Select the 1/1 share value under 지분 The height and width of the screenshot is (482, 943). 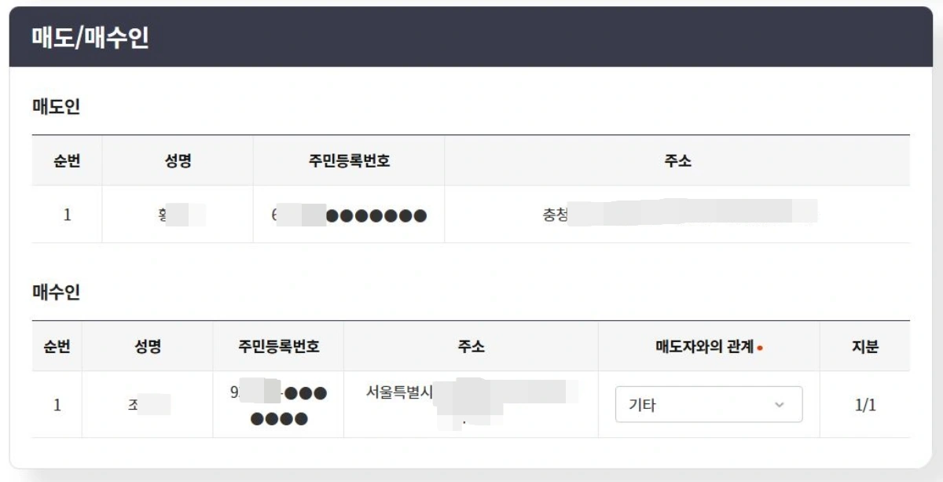864,403
